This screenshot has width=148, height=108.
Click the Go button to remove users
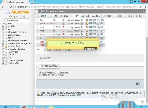(x=138, y=84)
